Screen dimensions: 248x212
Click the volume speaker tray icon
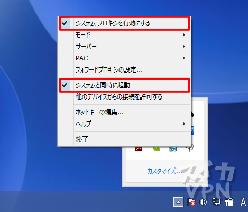point(203,202)
